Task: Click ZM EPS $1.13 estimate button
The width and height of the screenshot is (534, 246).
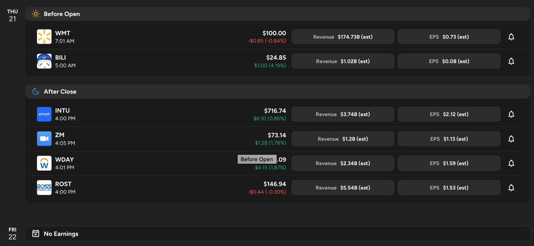Action: coord(449,139)
